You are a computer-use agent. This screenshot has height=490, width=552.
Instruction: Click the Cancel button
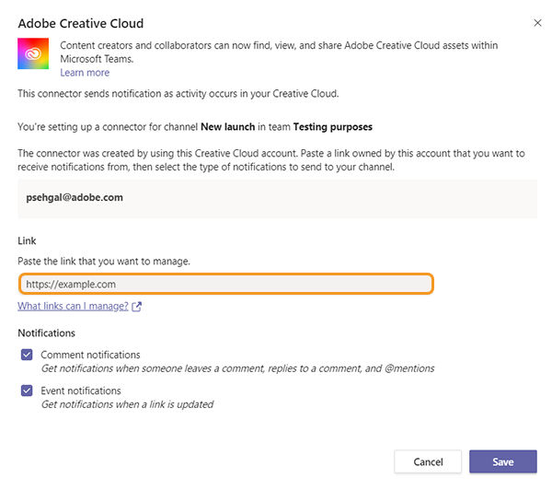[428, 461]
